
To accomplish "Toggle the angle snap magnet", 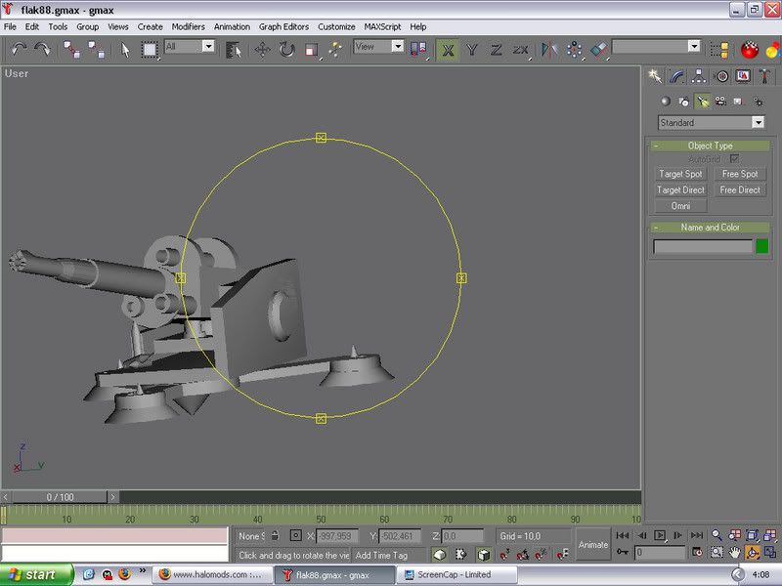I will 522,554.
